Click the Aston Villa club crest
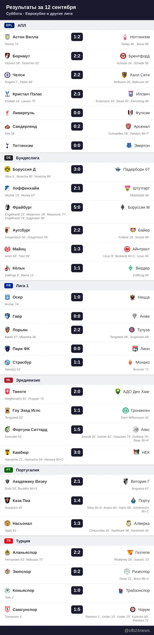Image resolution: width=154 pixels, height=635 pixels. [7, 37]
